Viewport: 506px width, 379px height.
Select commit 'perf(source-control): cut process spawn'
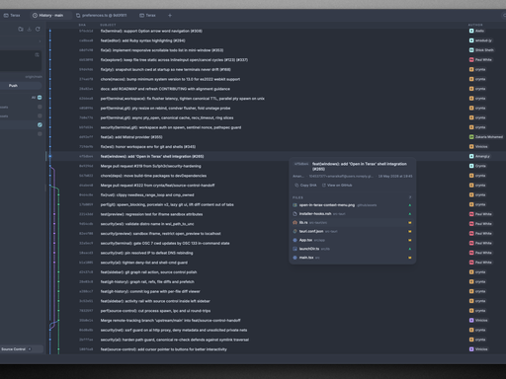tap(276, 311)
